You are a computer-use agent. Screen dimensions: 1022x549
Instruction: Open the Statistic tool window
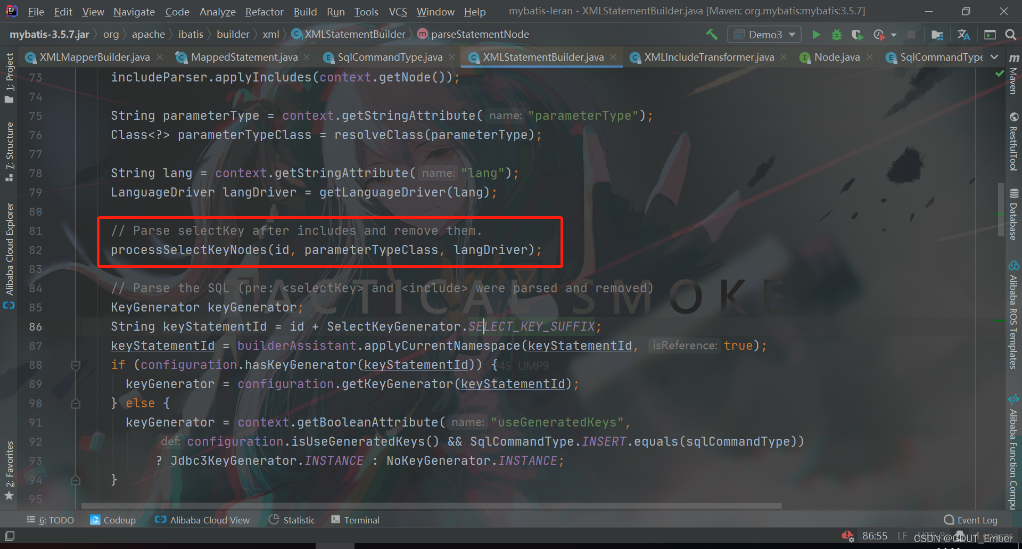[x=292, y=520]
